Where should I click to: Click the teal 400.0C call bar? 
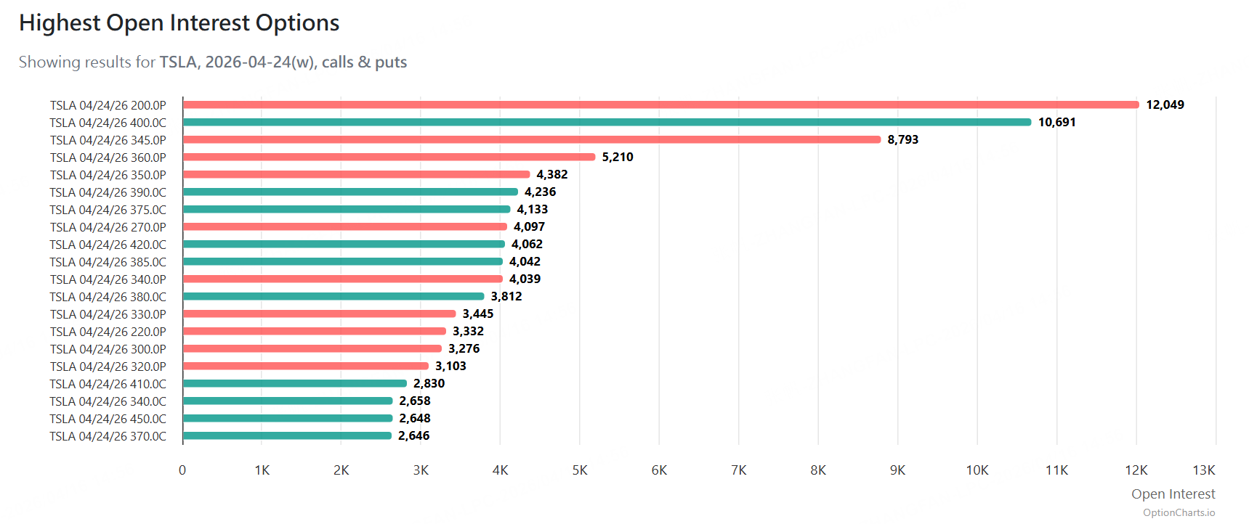[x=607, y=122]
